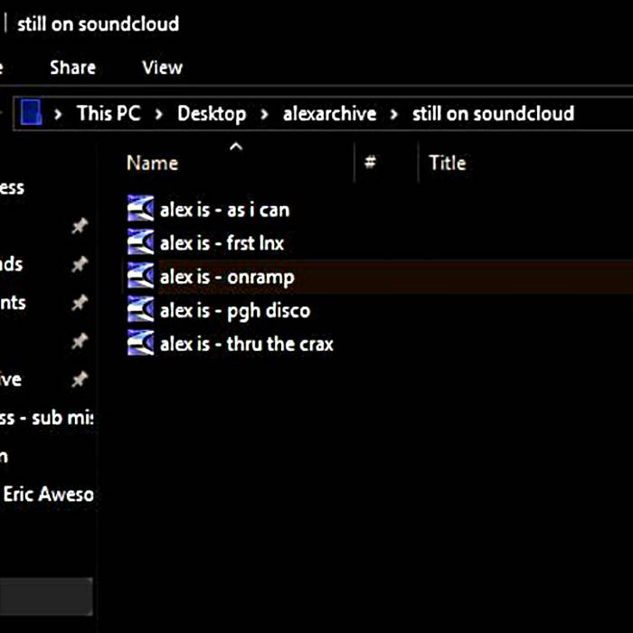Go to 'Desktop' in the address path
Viewport: 633px width, 633px height.
(x=212, y=114)
